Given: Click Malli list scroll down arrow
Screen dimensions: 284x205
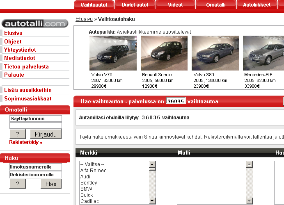Looking at the screenshot, I should point(250,200).
